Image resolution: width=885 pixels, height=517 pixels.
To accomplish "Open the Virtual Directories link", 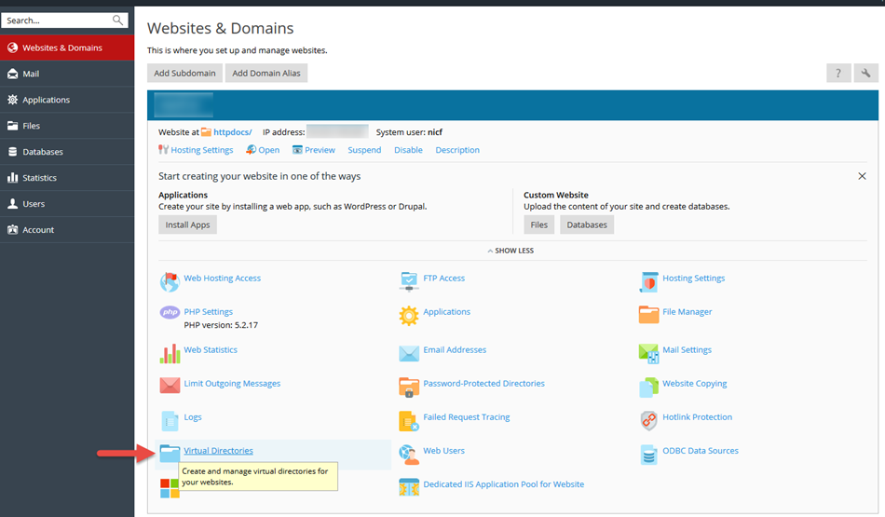I will pyautogui.click(x=218, y=451).
